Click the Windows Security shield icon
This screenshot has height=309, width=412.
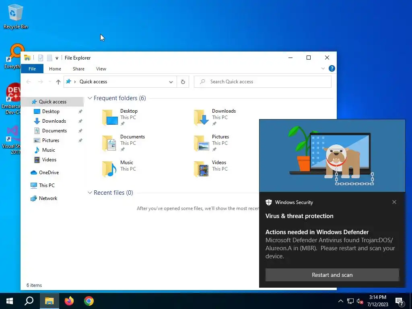[x=268, y=202]
